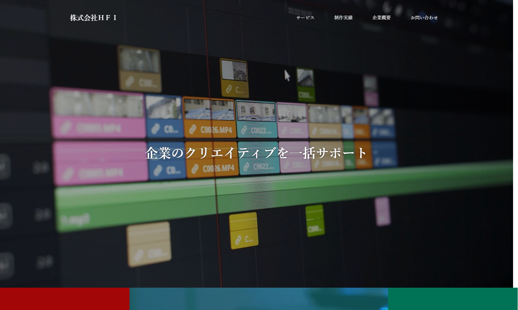This screenshot has height=310, width=518.
Task: Click the red panel at the bottom left
Action: click(x=64, y=299)
